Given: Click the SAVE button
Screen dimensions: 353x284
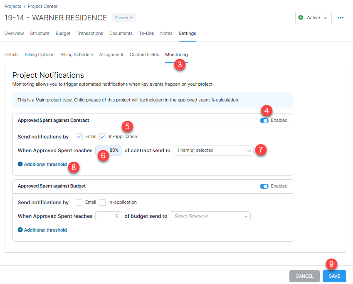Looking at the screenshot, I should 334,276.
